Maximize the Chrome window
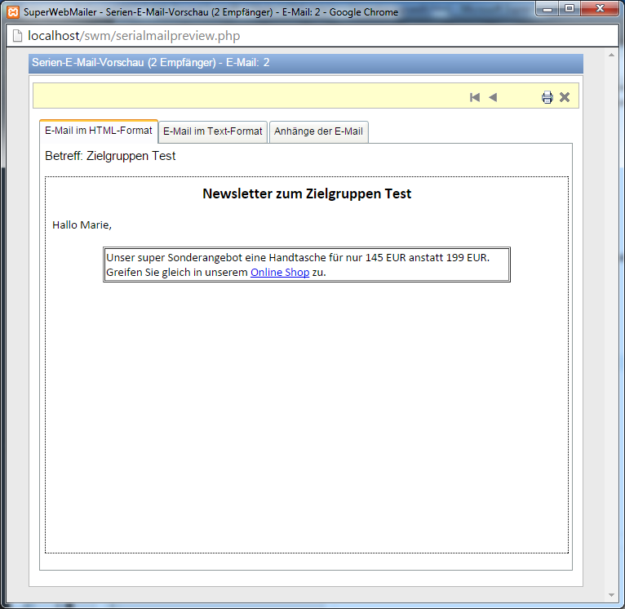Image resolution: width=625 pixels, height=609 pixels. point(570,9)
